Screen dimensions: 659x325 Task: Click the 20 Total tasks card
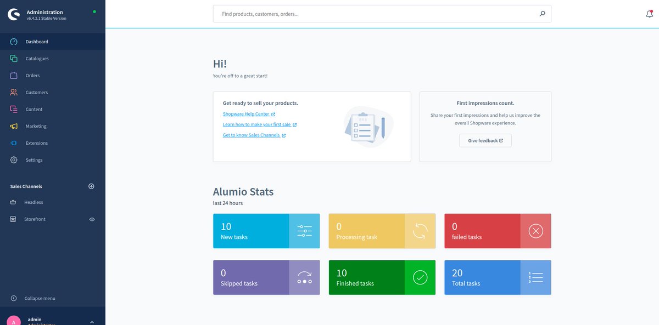coord(498,277)
